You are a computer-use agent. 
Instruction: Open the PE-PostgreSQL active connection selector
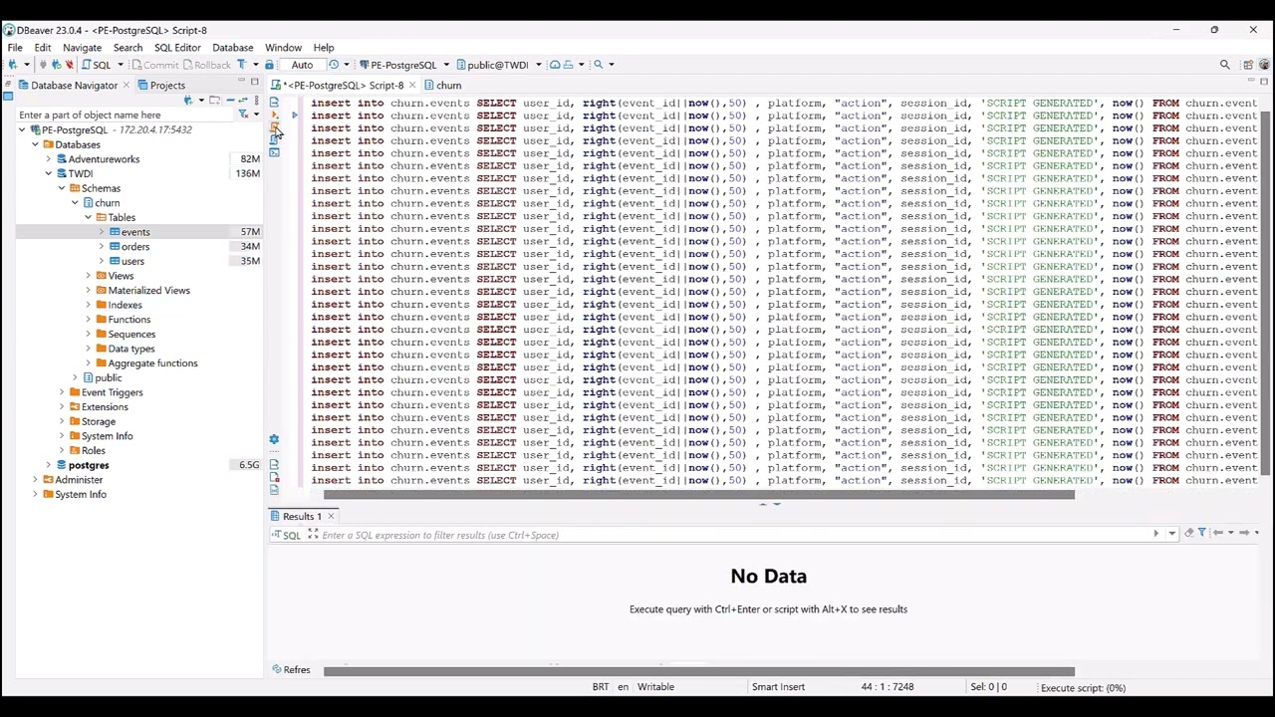(404, 65)
